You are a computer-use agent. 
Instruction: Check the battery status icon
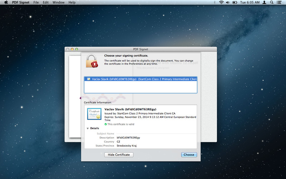235,3
